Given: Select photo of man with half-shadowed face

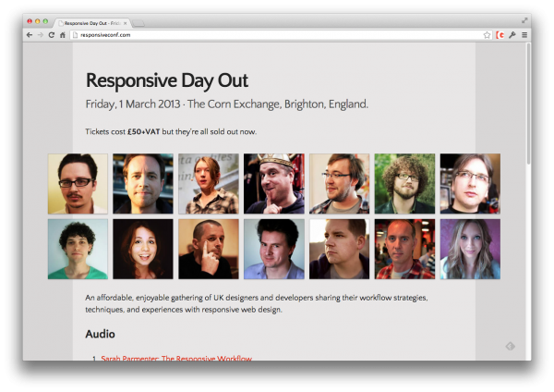Looking at the screenshot, I should point(143,184).
